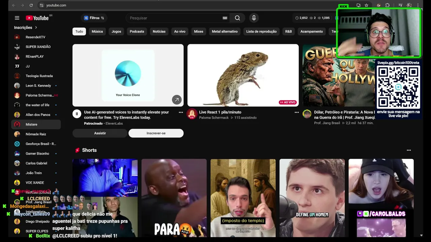Expand the Inscrições section chevron
Viewport: 431px width, 242px height.
click(36, 28)
